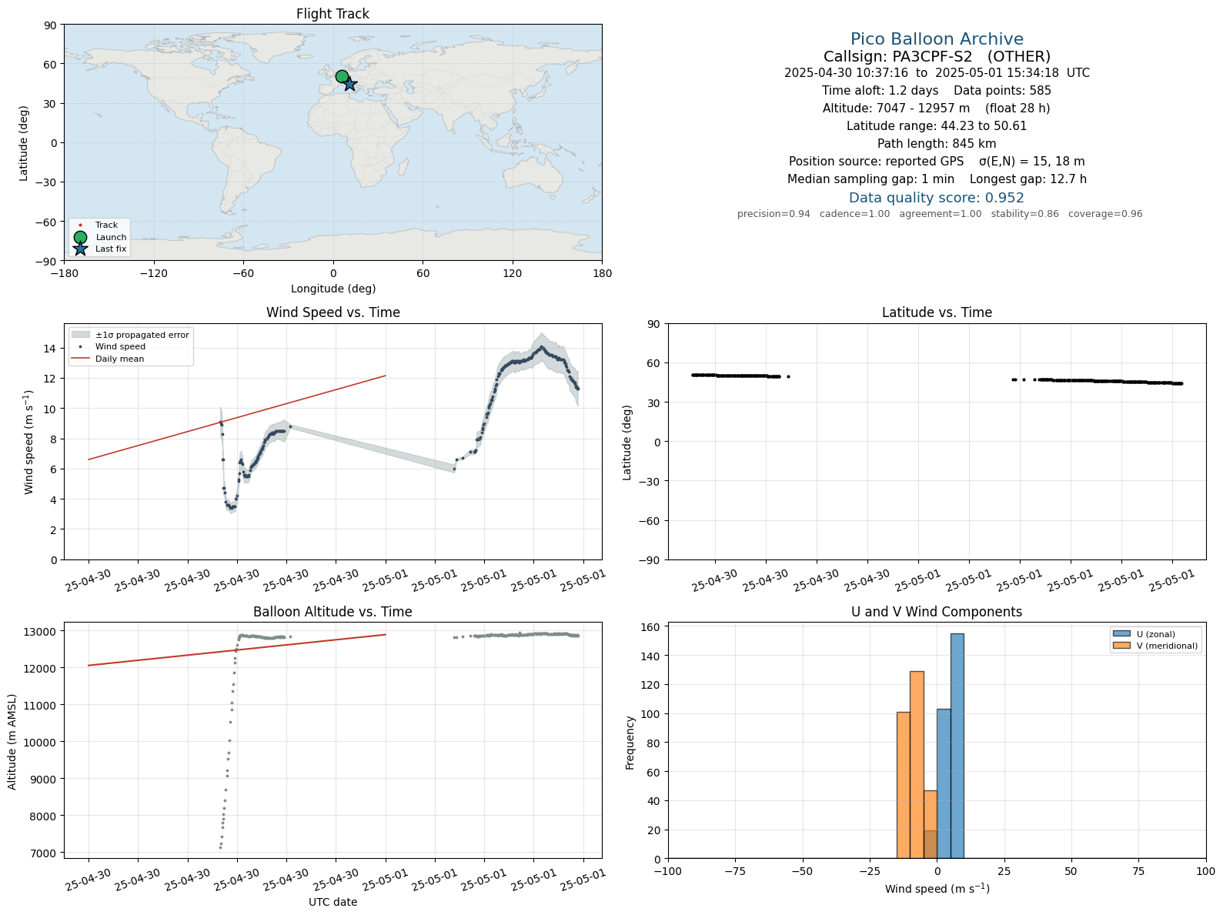Select the 'Callsign: PA3CPF-S2 (OTHER)' line
This screenshot has height=915, width=1223.
(937, 56)
